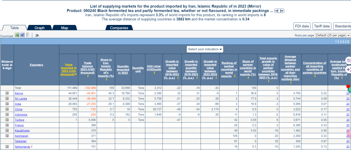Open the Sri Lanka exporter link
351x150 pixels.
pyautogui.click(x=21, y=99)
